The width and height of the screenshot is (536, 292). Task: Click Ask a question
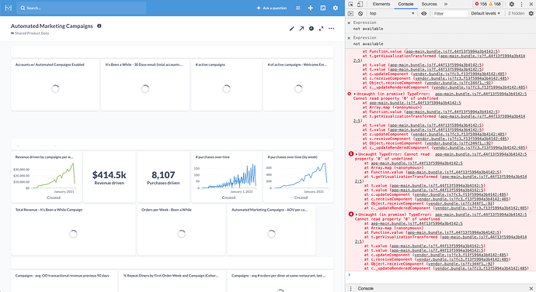(x=271, y=8)
